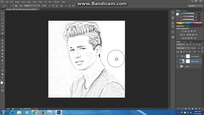
Task: Switch to the Swatches tab
Action: point(184,11)
